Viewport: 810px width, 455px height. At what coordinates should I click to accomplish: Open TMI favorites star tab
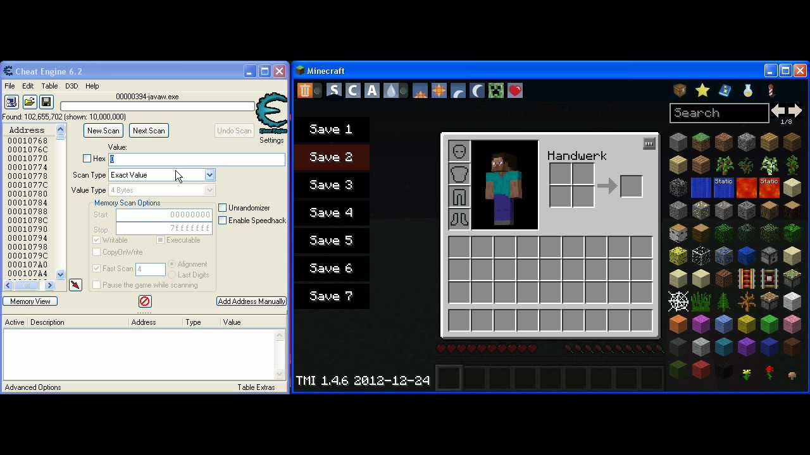coord(702,90)
